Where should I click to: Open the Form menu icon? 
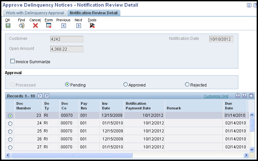click(49, 25)
